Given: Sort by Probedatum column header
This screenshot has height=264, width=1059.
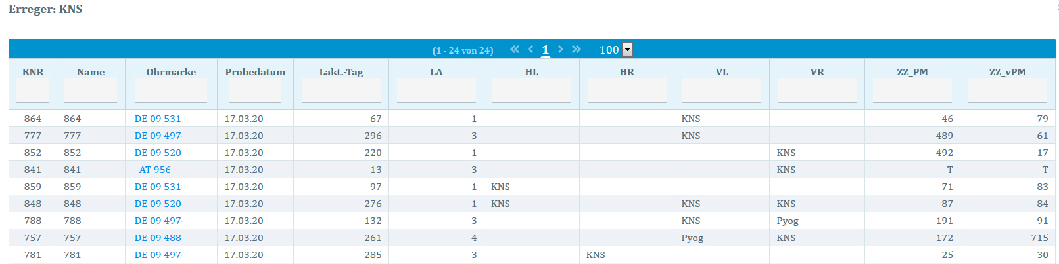Looking at the screenshot, I should click(255, 72).
